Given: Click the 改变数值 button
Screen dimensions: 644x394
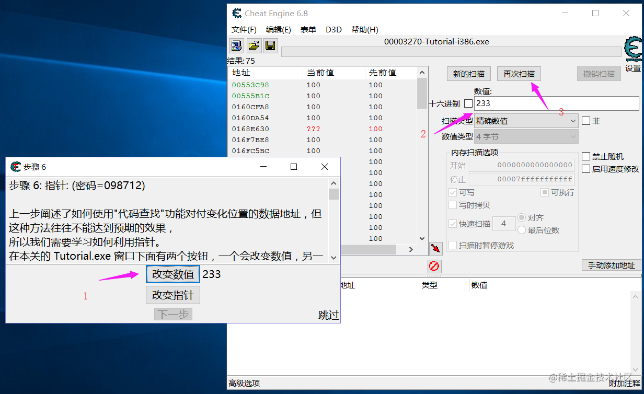Looking at the screenshot, I should 173,274.
